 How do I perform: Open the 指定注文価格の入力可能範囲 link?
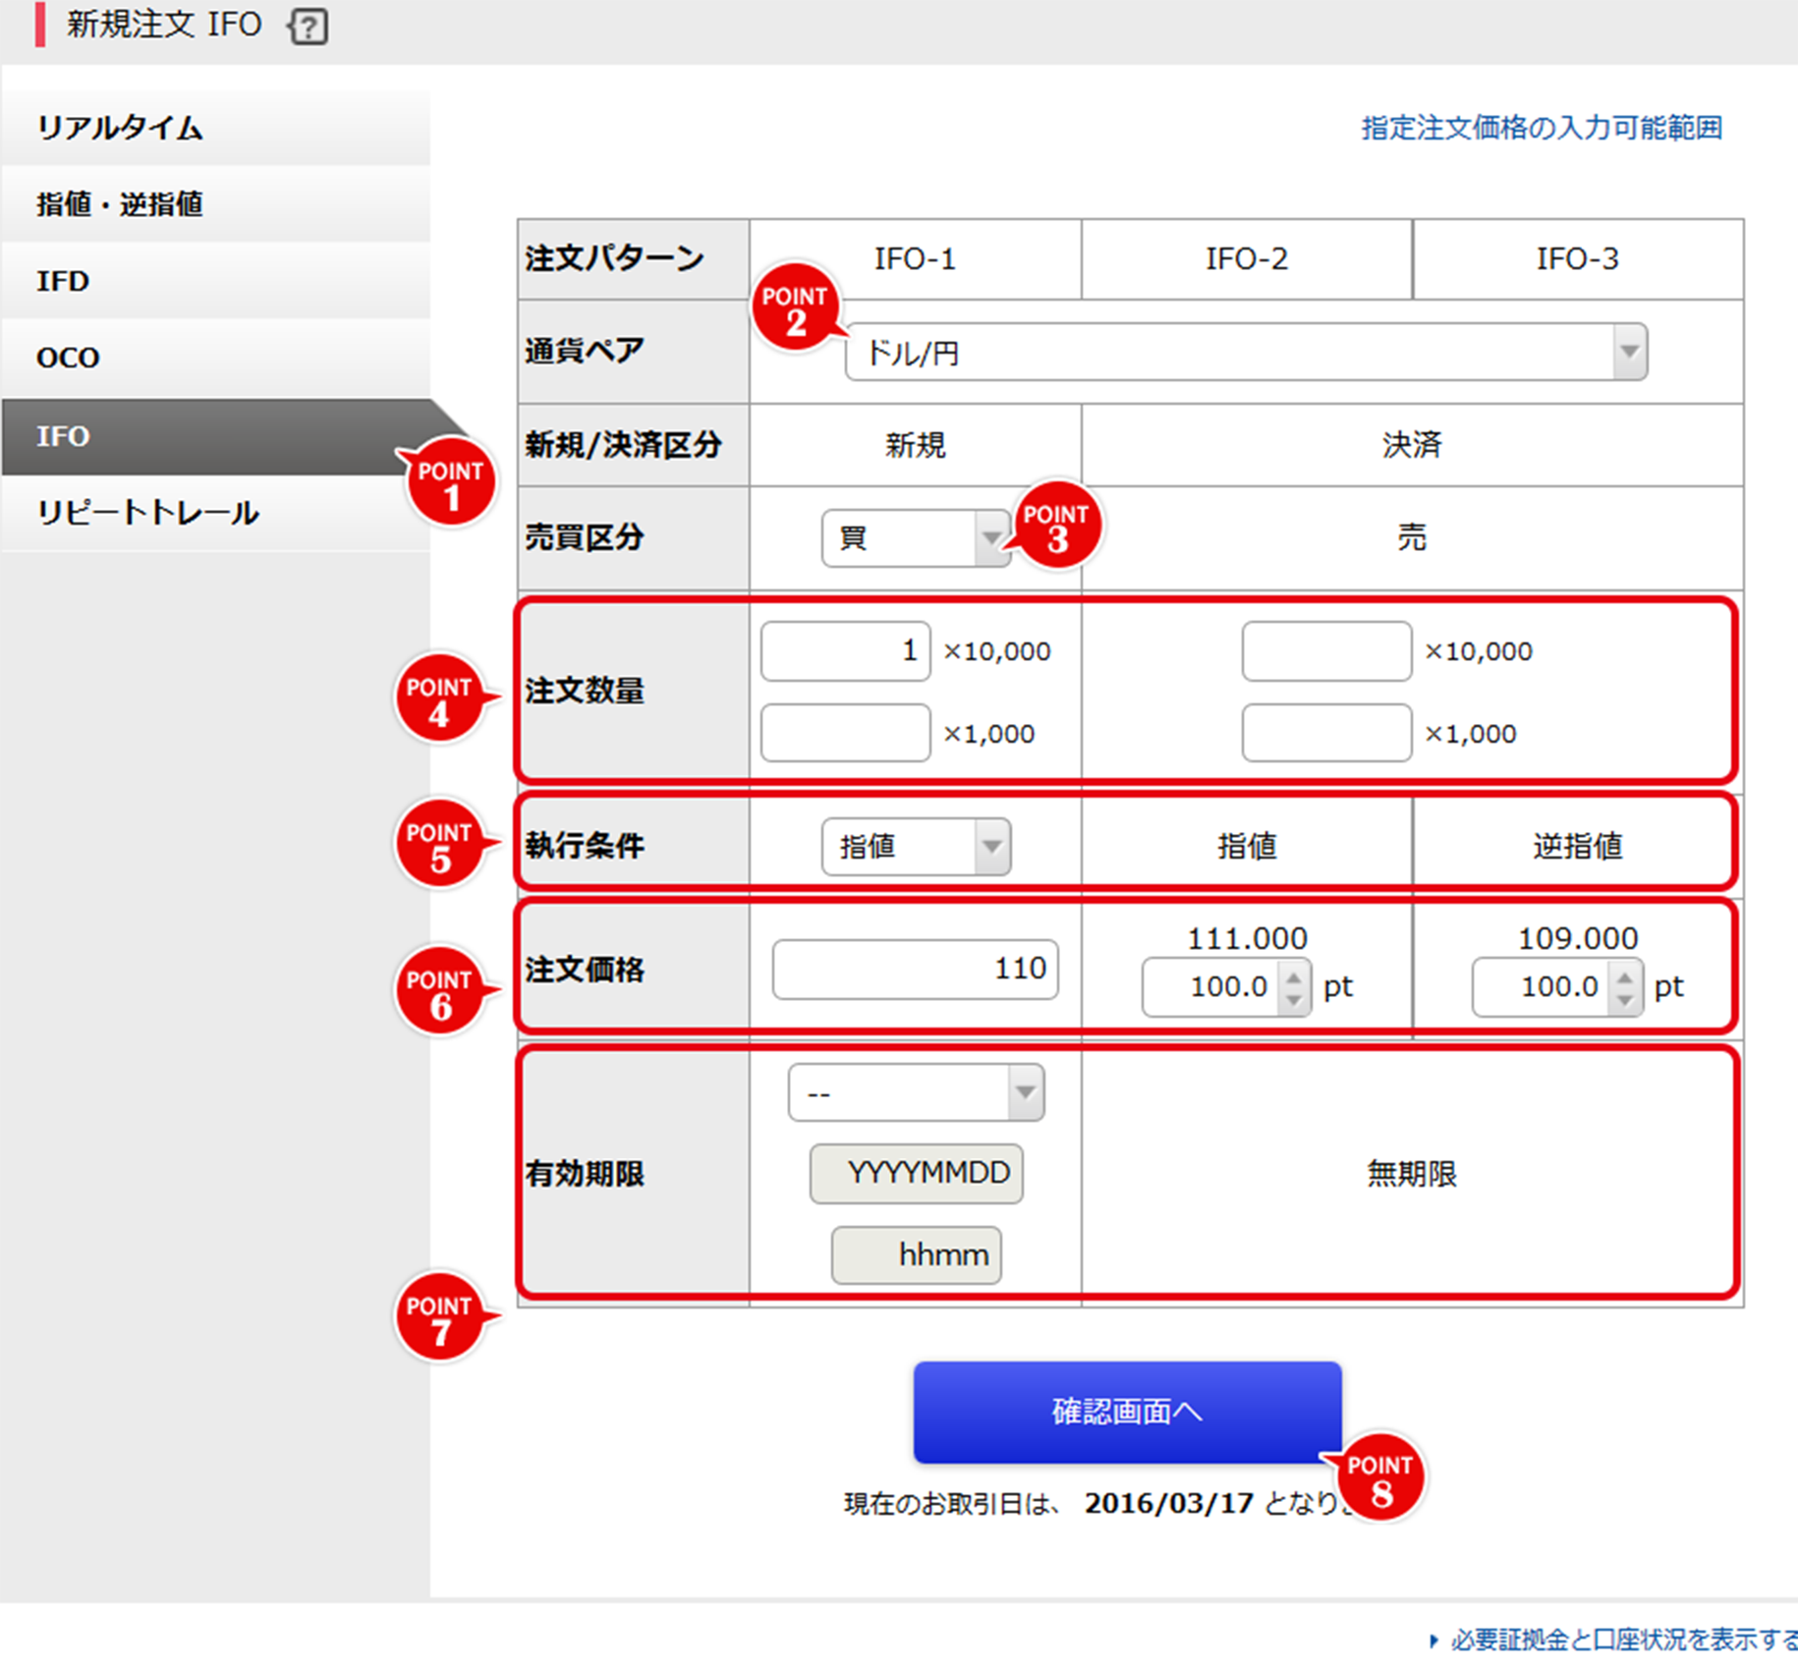pyautogui.click(x=1541, y=128)
